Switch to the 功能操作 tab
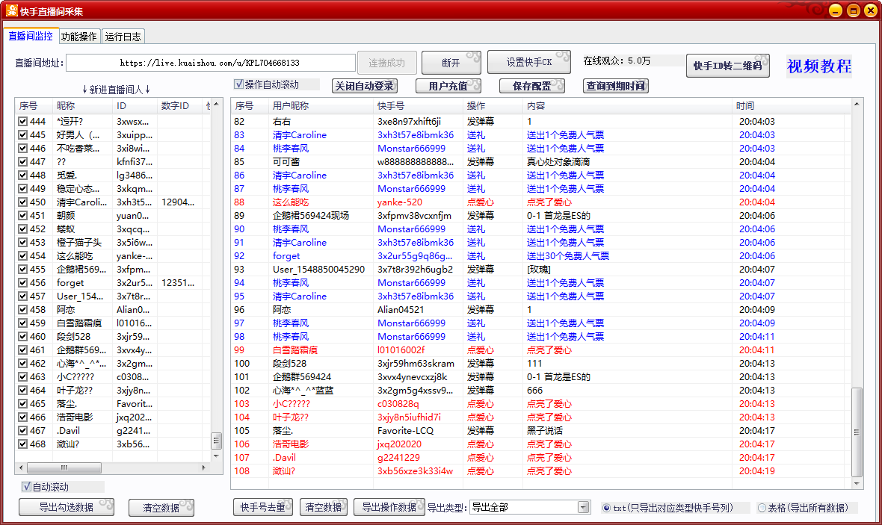 78,37
